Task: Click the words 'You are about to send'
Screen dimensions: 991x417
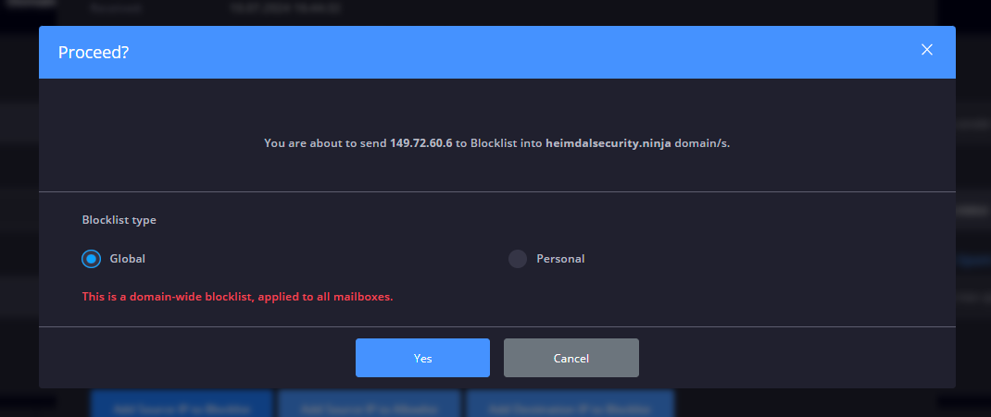Action: pos(325,143)
